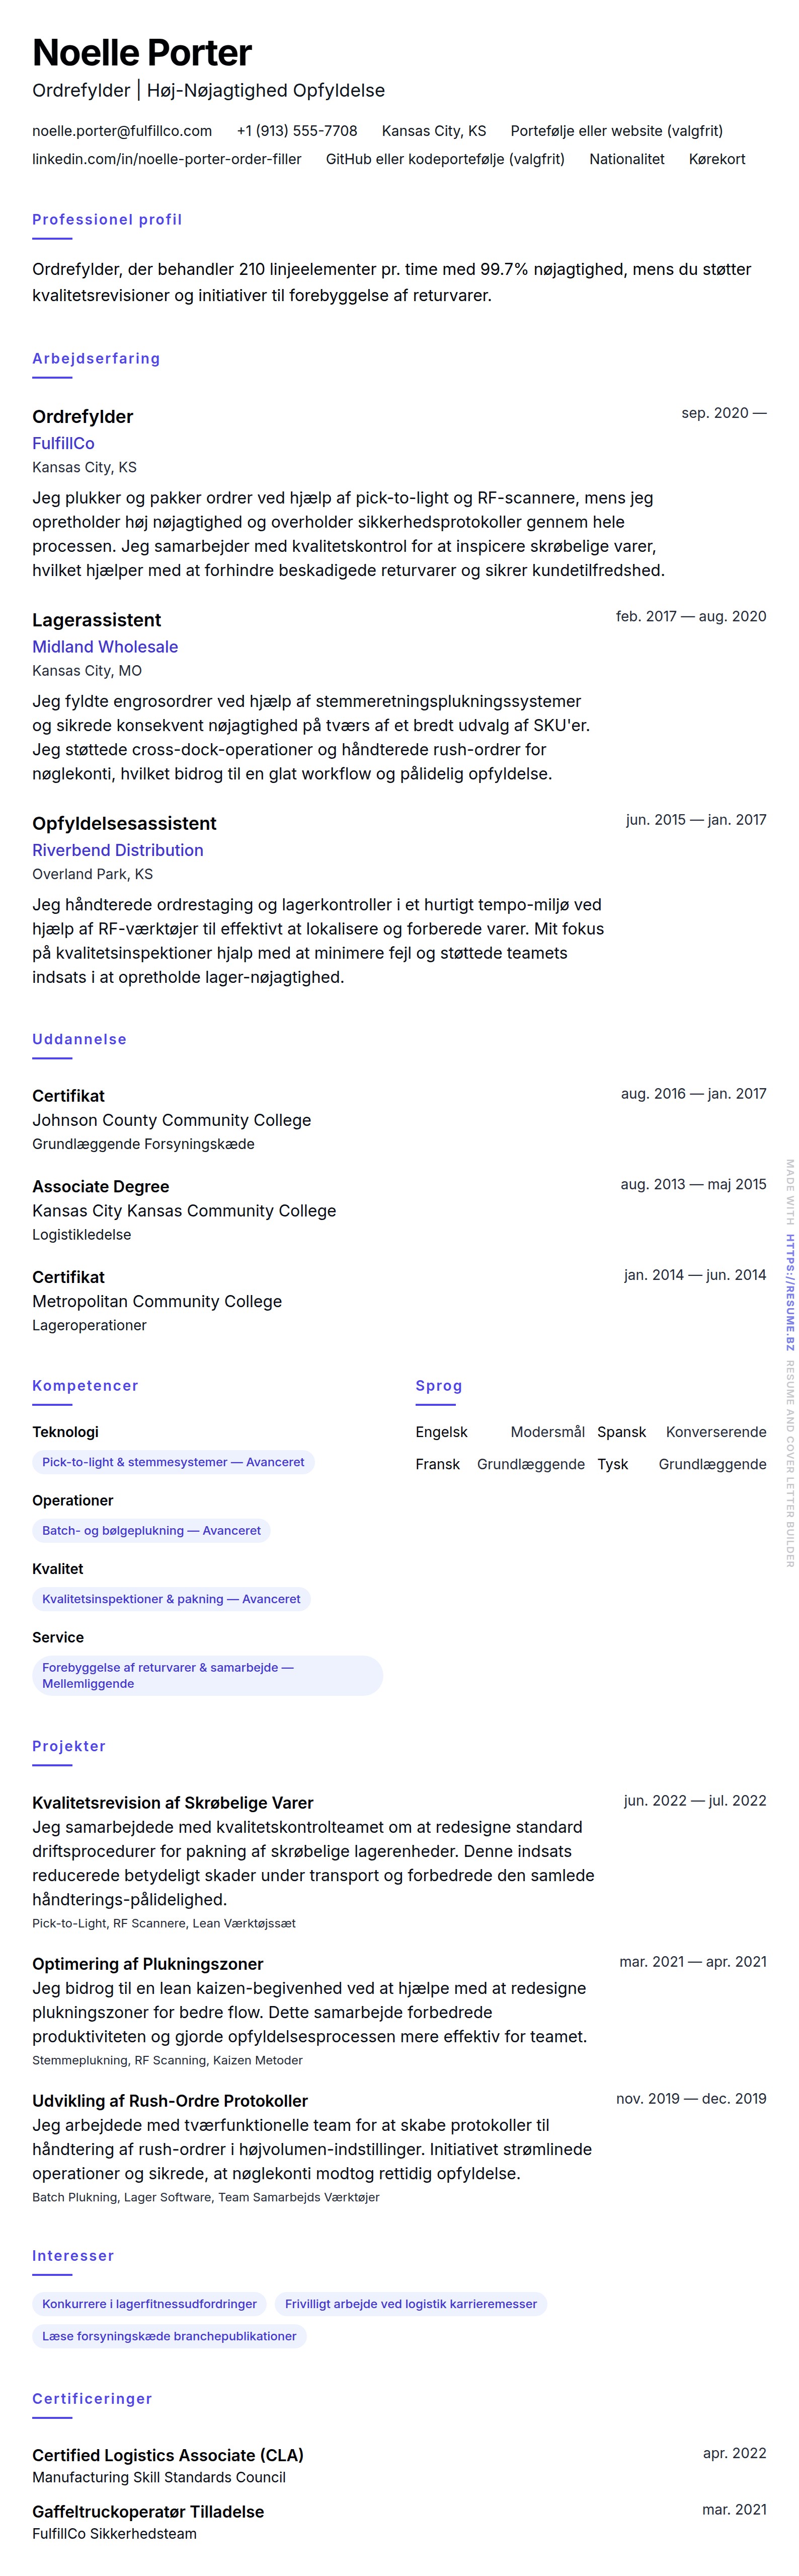Select the Konkurrere i lagerfitnessudfordringer interest chip
This screenshot has height=2576, width=799.
pyautogui.click(x=149, y=2304)
